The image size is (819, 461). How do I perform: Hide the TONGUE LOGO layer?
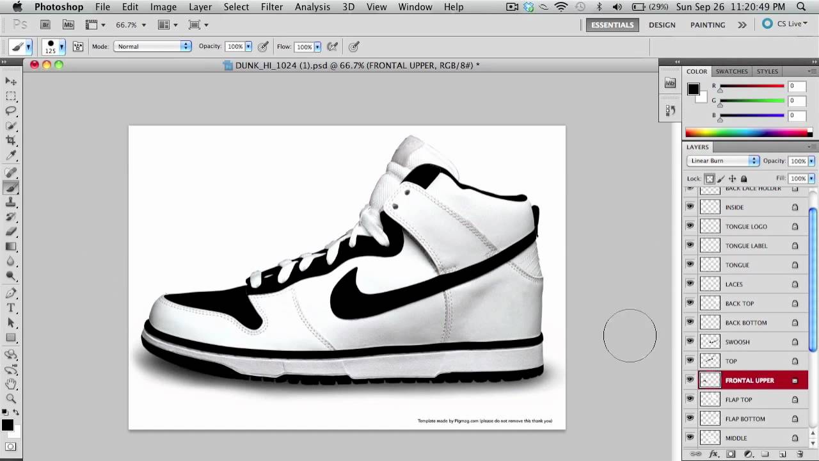coord(690,226)
